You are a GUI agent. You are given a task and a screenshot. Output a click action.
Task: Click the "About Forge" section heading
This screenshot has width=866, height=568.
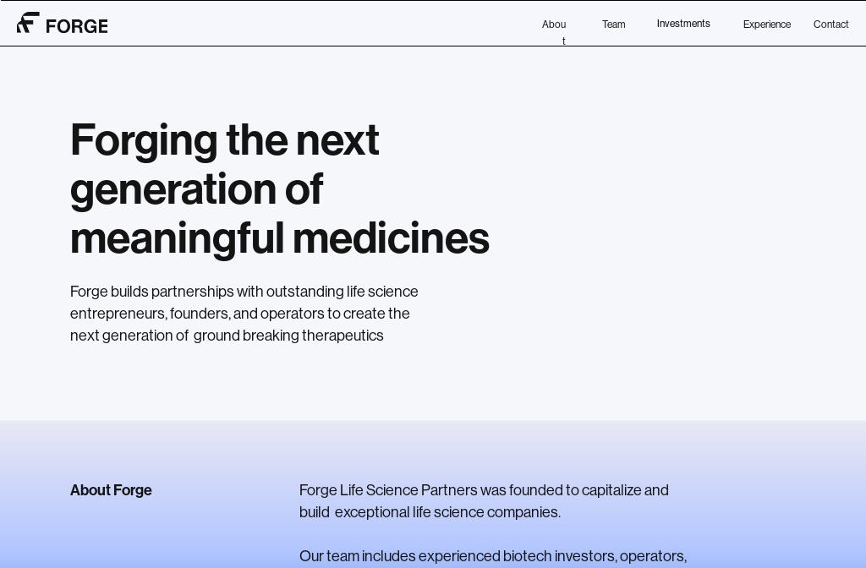point(111,490)
